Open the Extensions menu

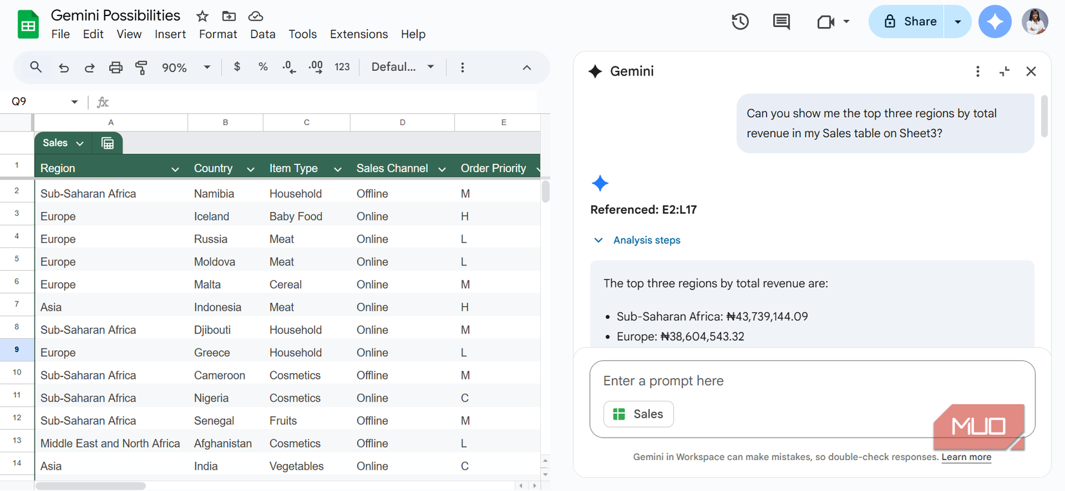coord(359,34)
